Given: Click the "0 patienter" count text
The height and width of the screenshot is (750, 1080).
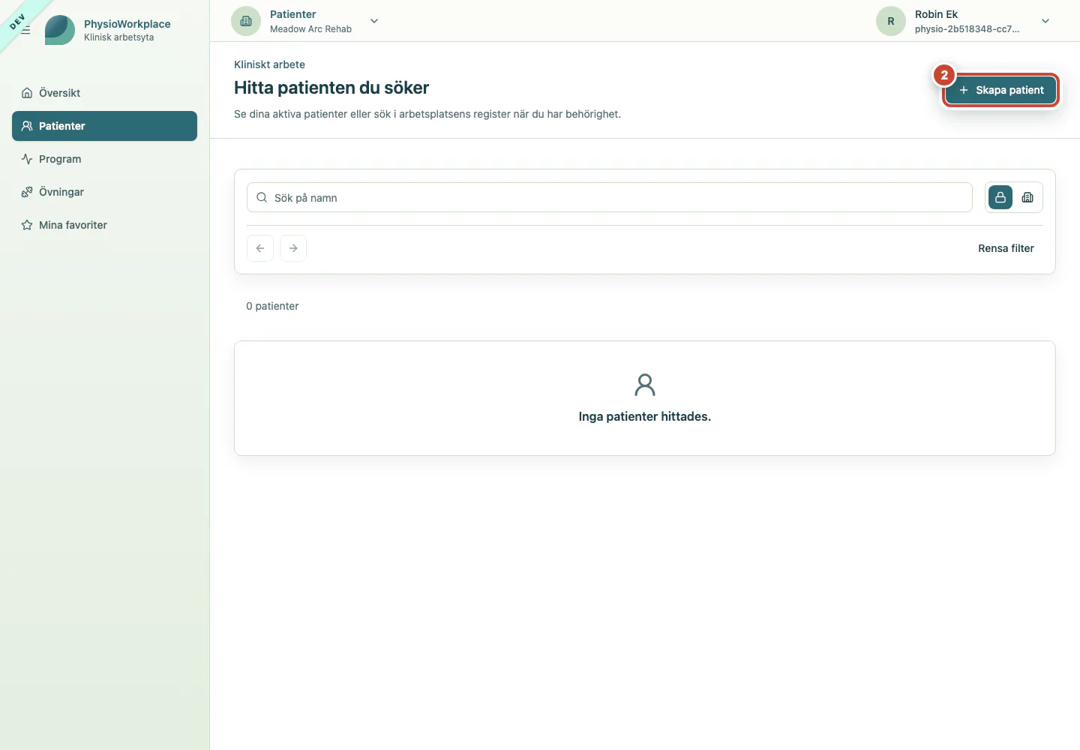Looking at the screenshot, I should pyautogui.click(x=272, y=306).
